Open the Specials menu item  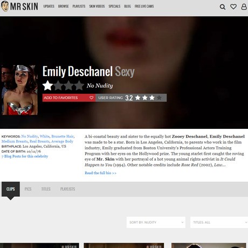114,6
